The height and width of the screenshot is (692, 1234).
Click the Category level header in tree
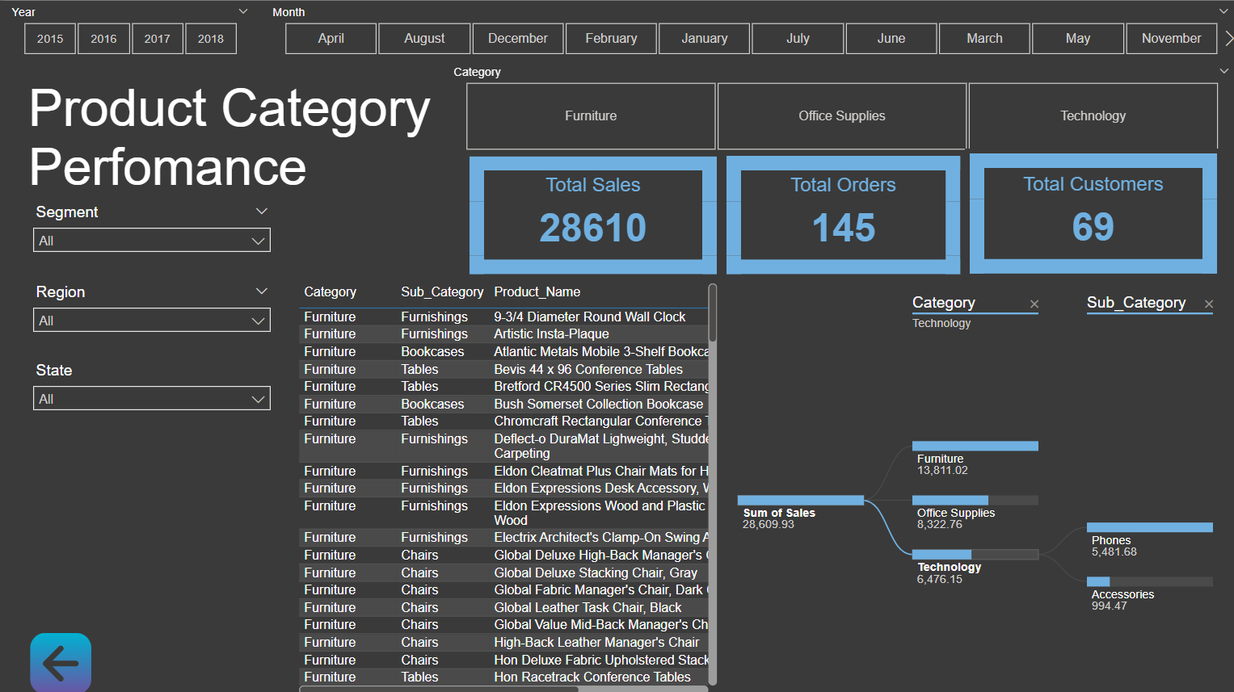pyautogui.click(x=944, y=303)
